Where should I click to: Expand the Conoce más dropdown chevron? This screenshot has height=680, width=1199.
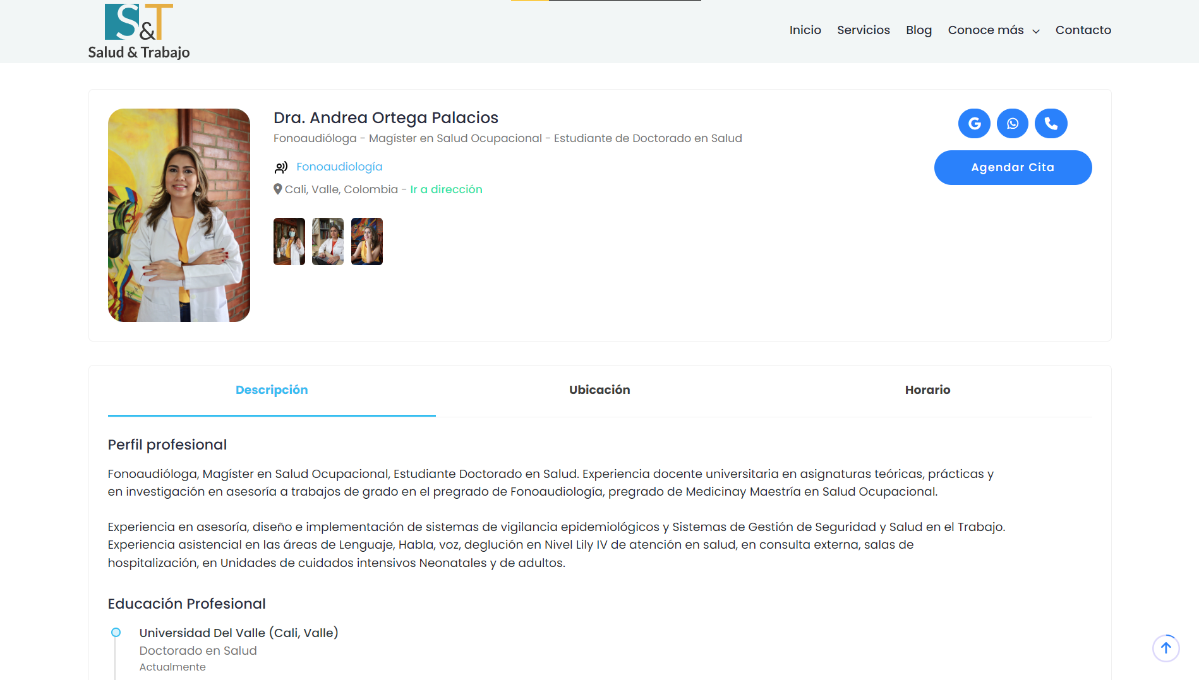(x=1036, y=31)
